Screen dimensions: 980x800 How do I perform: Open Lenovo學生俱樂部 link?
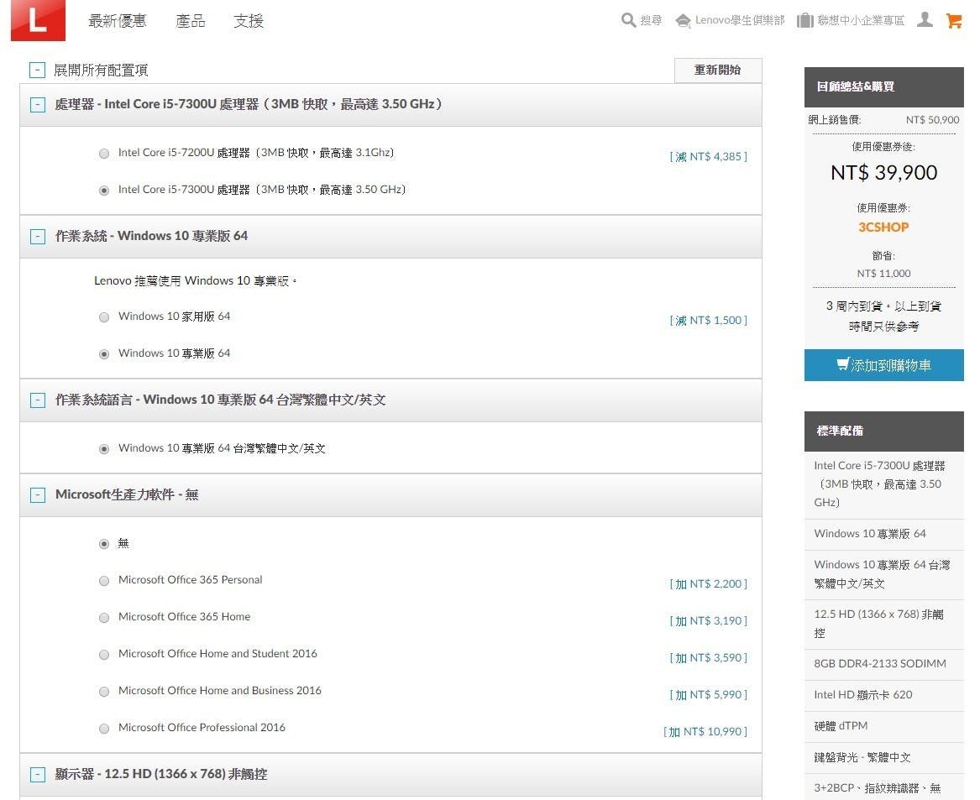[x=739, y=21]
